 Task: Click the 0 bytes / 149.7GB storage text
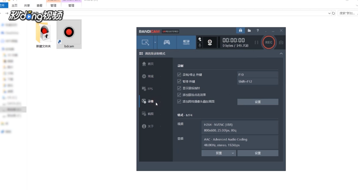pyautogui.click(x=235, y=46)
